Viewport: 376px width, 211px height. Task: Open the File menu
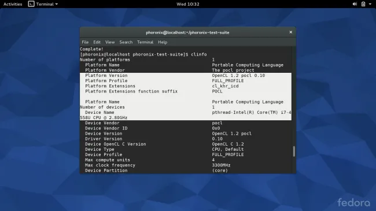pyautogui.click(x=85, y=42)
